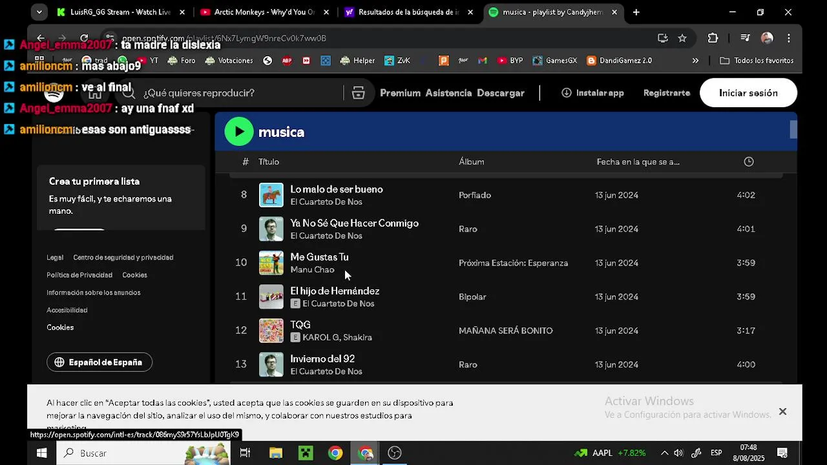Open the Español de España language selector
Screen dimensions: 827x465
coord(99,362)
